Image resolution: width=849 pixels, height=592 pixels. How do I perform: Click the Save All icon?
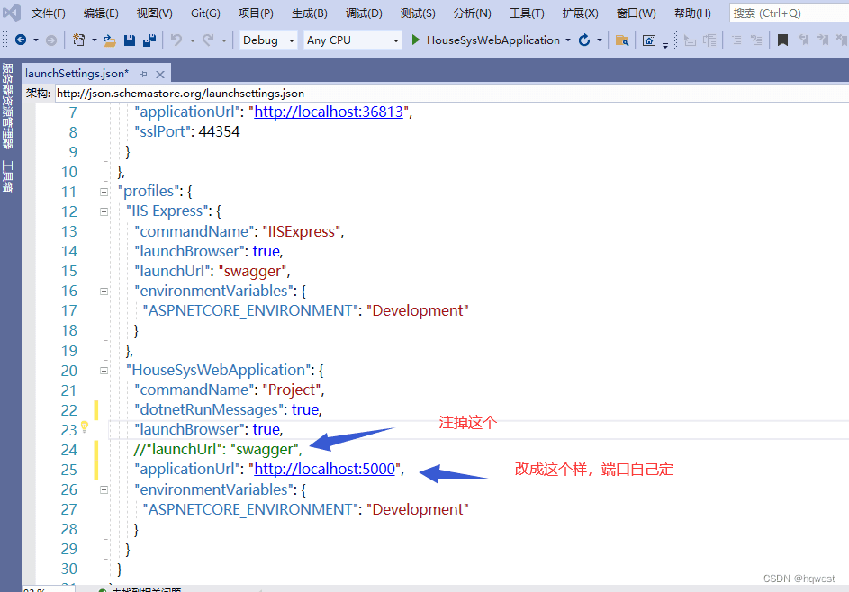[x=149, y=40]
